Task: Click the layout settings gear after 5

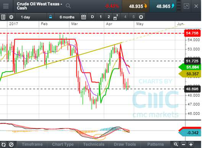Action: pyautogui.click(x=141, y=17)
